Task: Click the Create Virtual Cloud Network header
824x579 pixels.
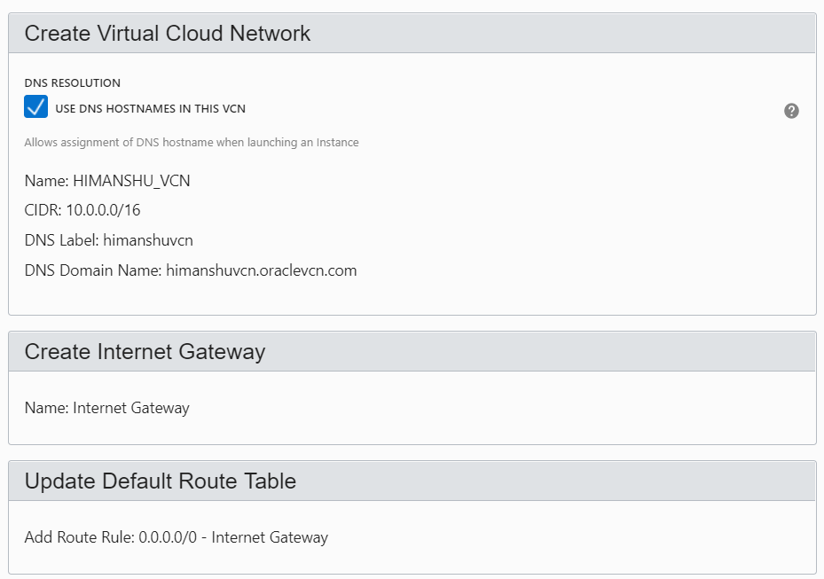Action: (168, 33)
